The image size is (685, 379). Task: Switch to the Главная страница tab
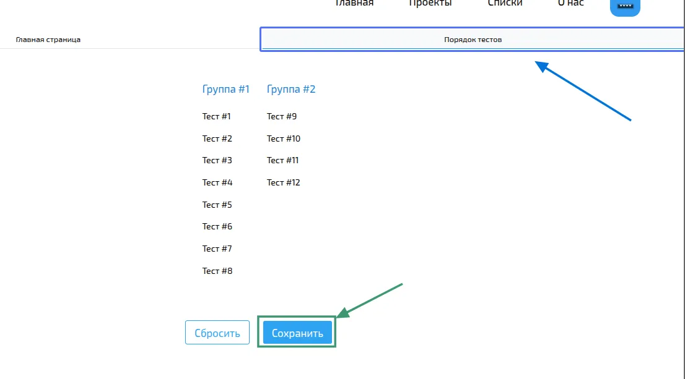click(x=48, y=40)
